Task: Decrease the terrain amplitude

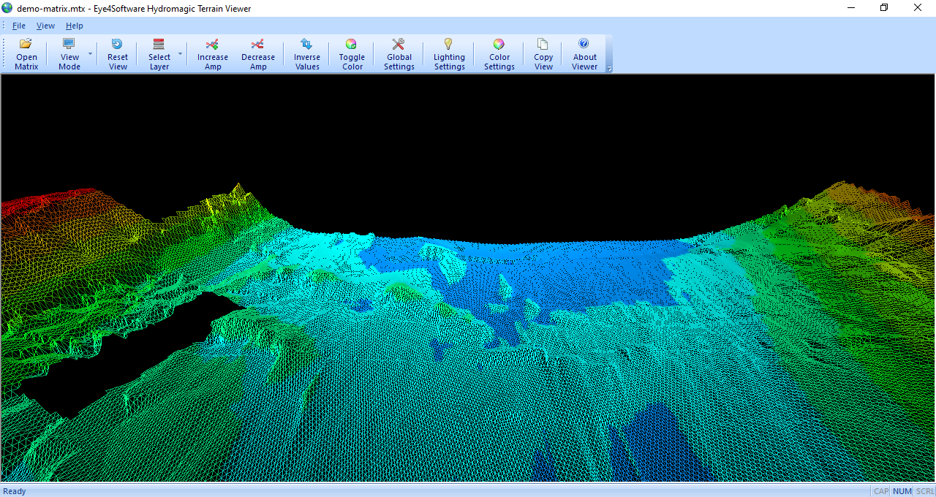Action: tap(258, 53)
